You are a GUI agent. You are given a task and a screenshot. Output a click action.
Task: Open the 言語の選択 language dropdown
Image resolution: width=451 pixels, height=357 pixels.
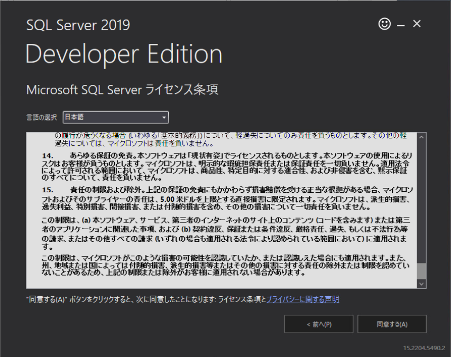pos(115,117)
